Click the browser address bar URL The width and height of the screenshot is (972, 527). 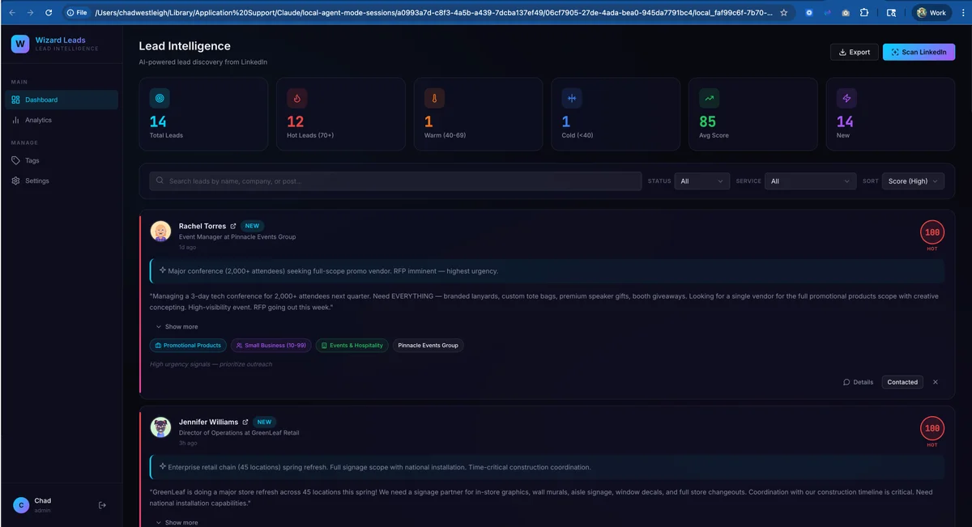pyautogui.click(x=433, y=13)
